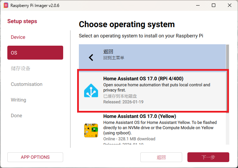Switch to the Customisation step
This screenshot has height=168, width=238.
point(27,84)
